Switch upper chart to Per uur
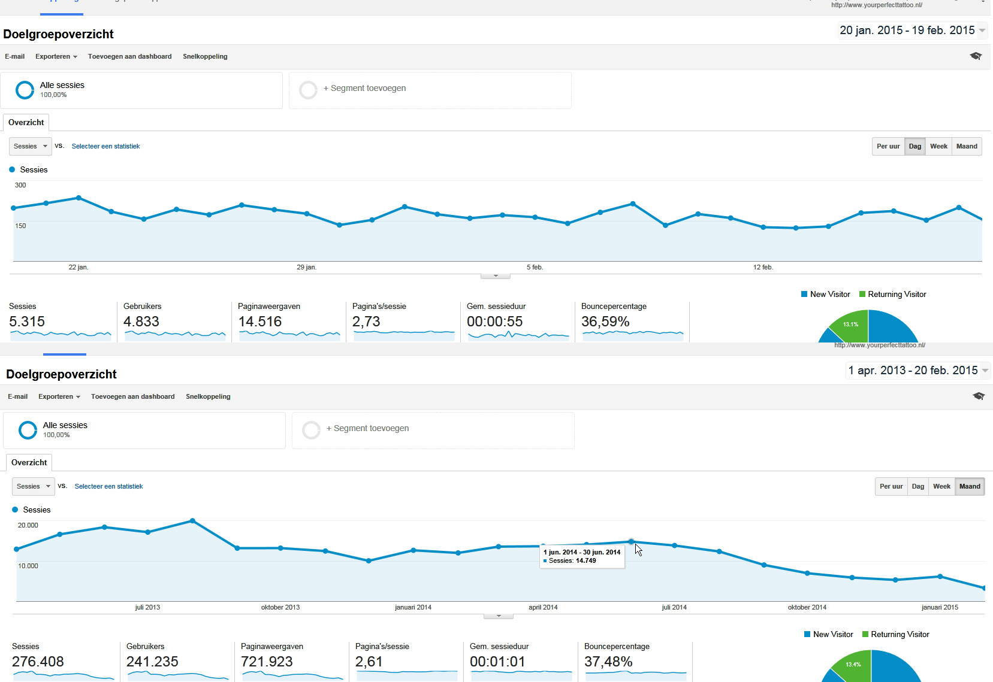 tap(888, 146)
